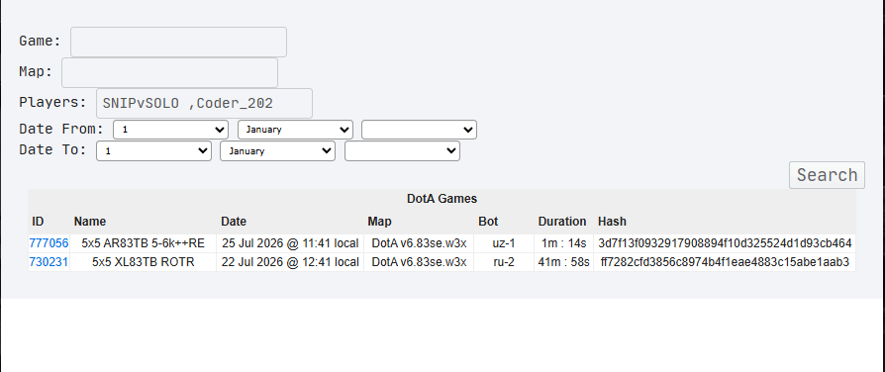Click the Search button
Image resolution: width=885 pixels, height=372 pixels.
click(x=827, y=175)
